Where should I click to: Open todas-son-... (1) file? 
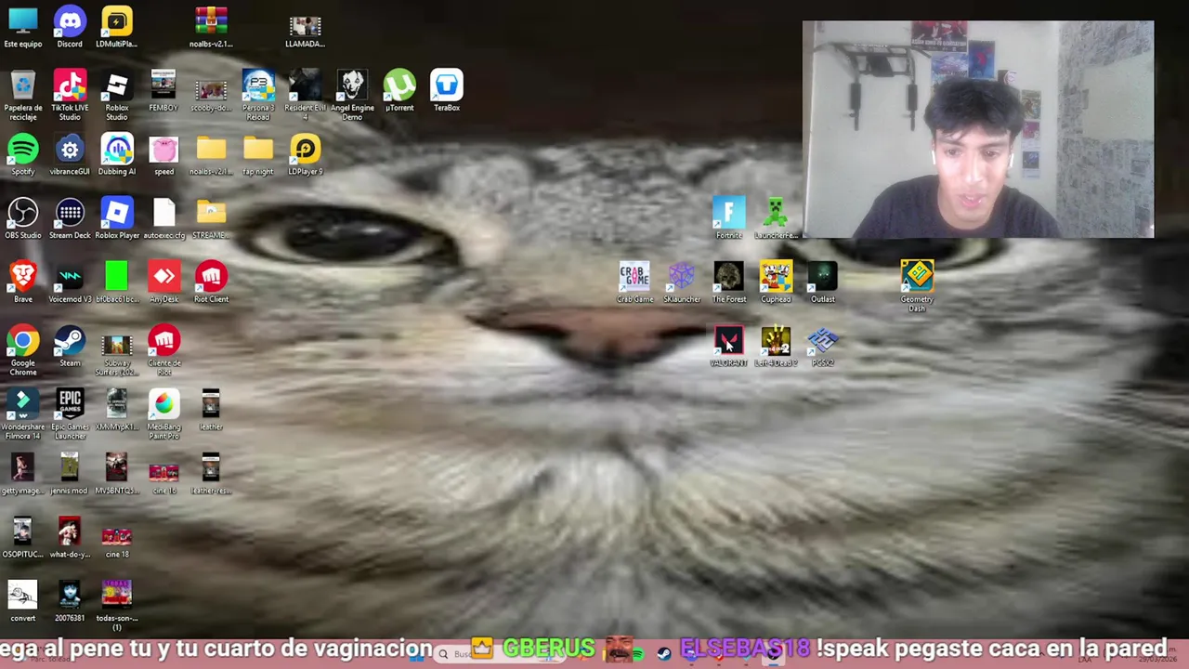tap(117, 606)
